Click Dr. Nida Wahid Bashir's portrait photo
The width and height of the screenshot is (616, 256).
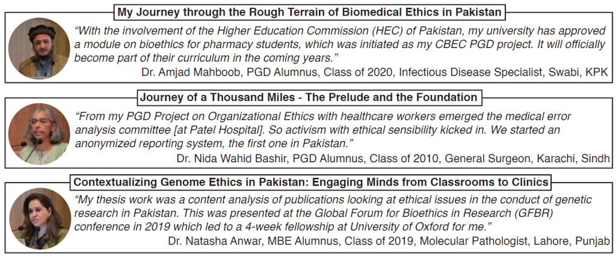[x=39, y=133]
